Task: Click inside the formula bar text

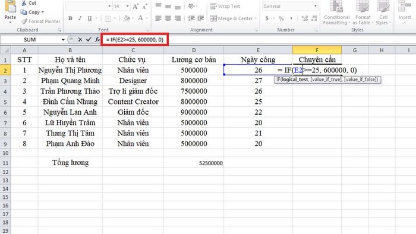Action: pyautogui.click(x=134, y=40)
